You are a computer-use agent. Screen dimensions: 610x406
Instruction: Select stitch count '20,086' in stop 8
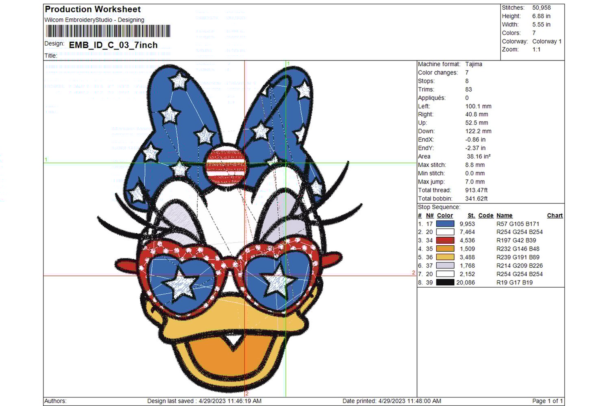[466, 282]
